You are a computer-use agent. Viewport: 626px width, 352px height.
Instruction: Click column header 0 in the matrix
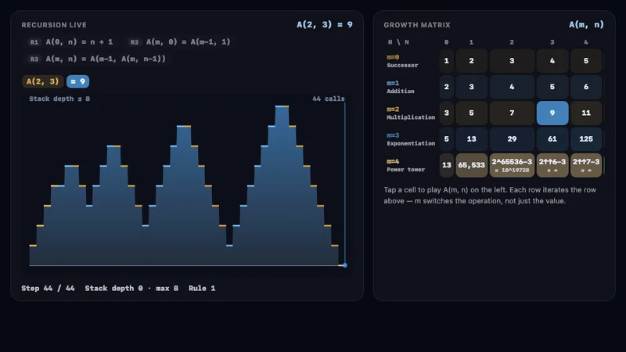446,42
